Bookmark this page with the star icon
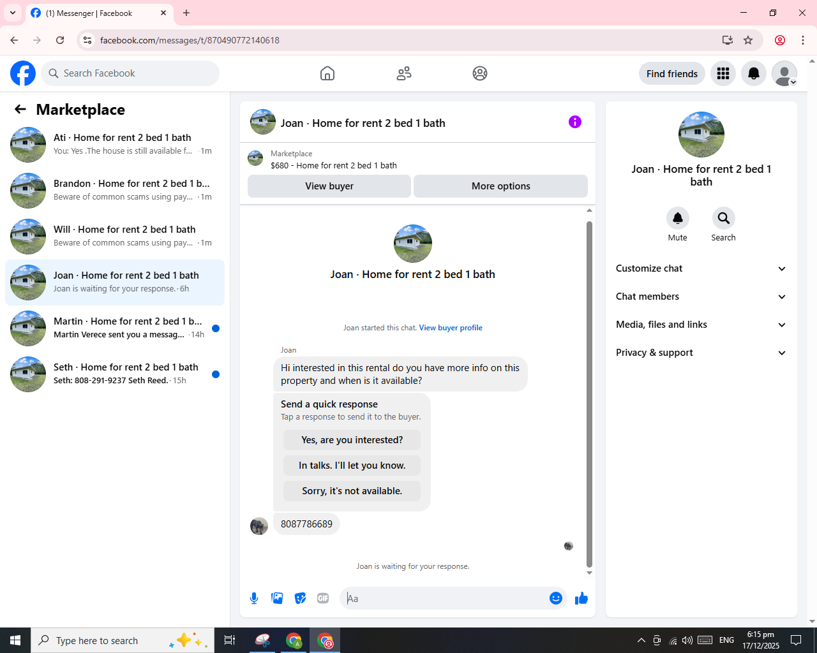The width and height of the screenshot is (817, 653). tap(748, 40)
